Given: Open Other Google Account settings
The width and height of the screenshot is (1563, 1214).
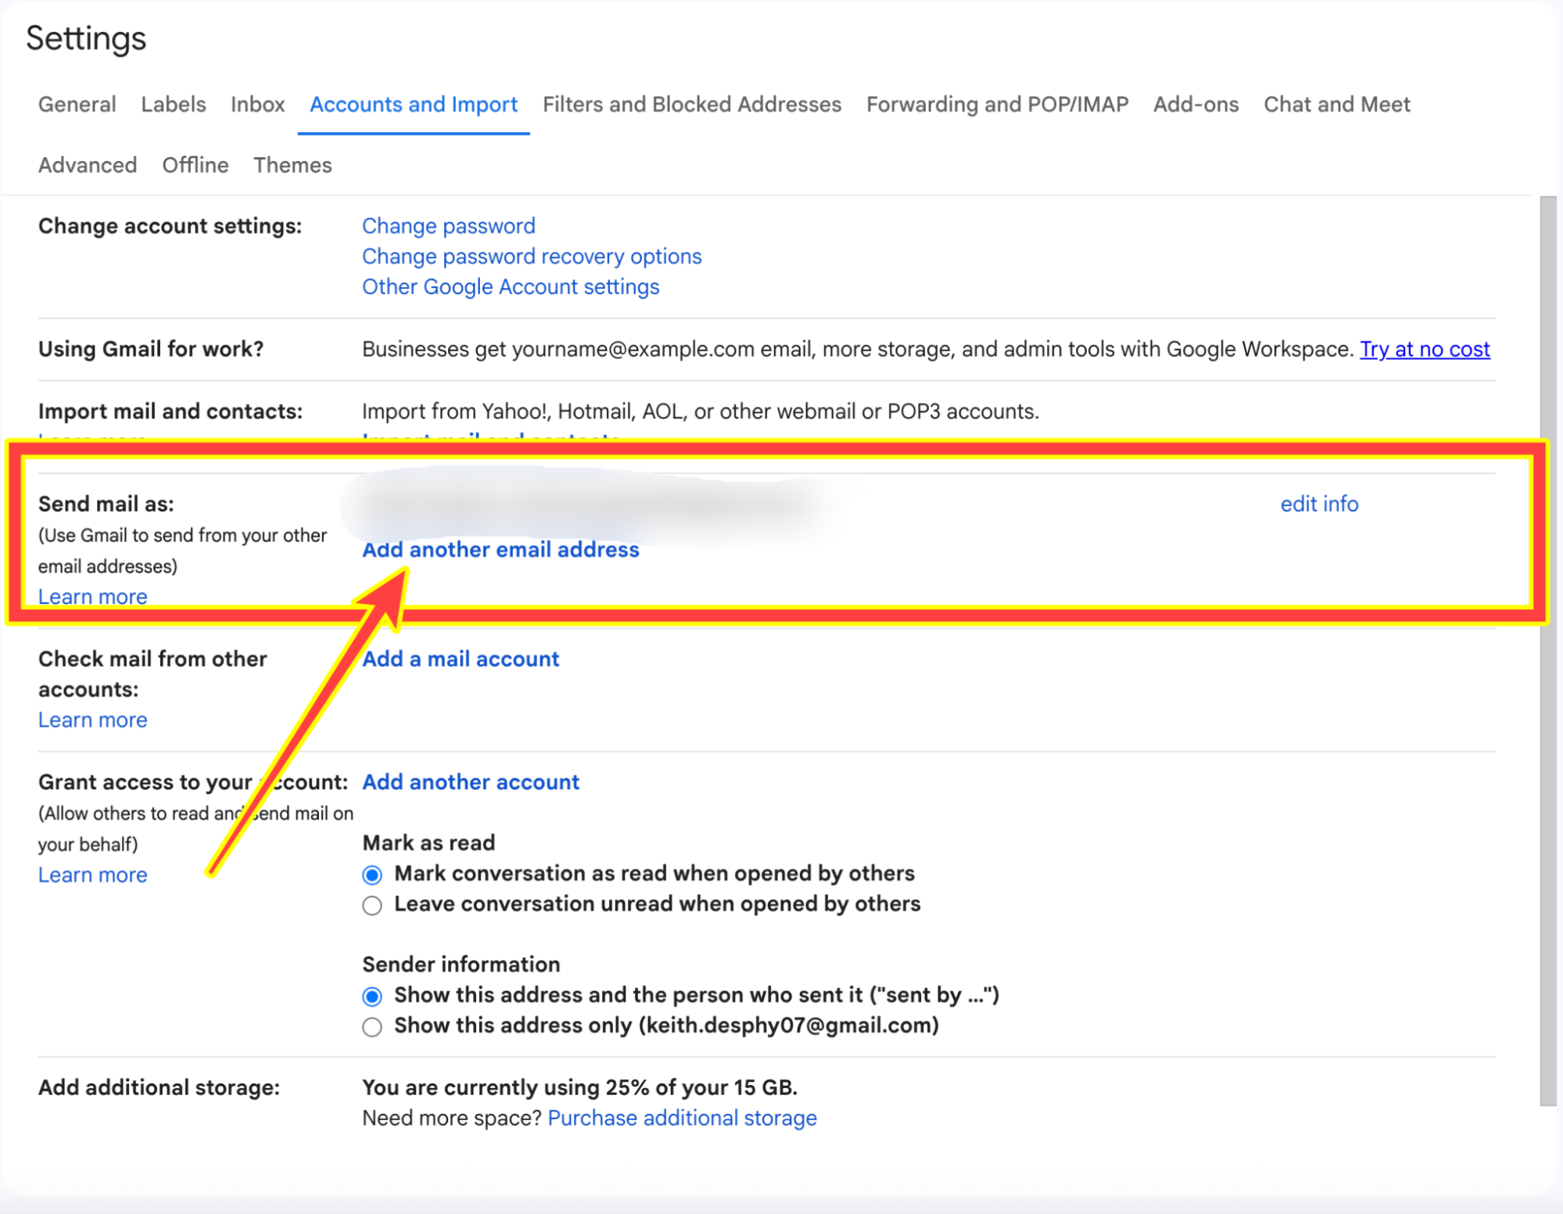Looking at the screenshot, I should (510, 286).
